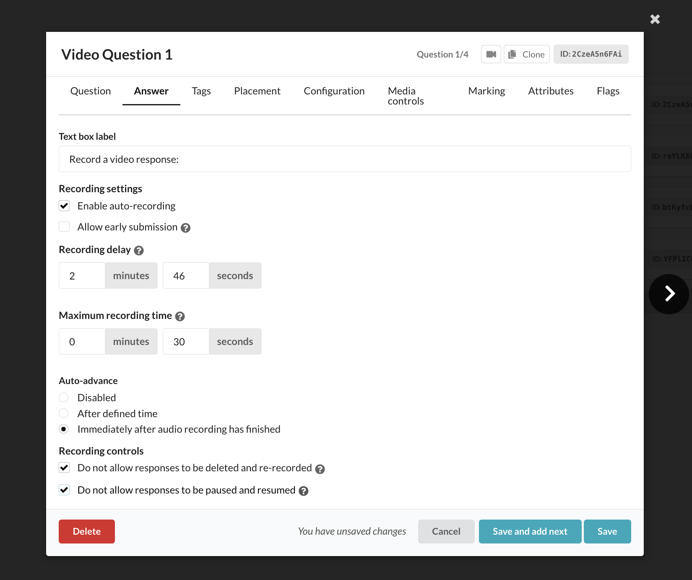The image size is (692, 580).
Task: Click the Clone question button
Action: click(526, 54)
